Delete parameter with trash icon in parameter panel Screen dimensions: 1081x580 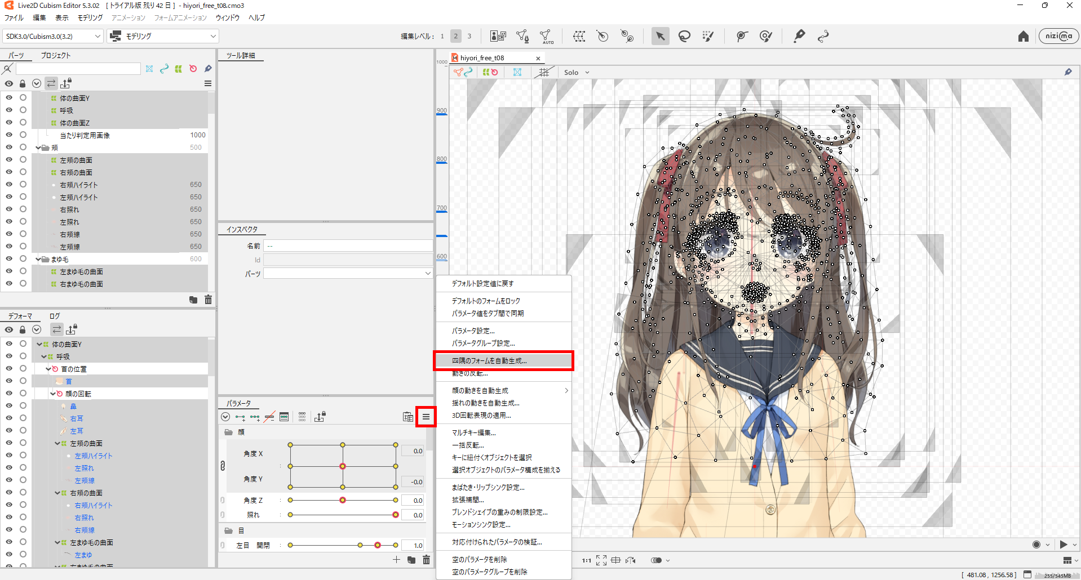427,560
